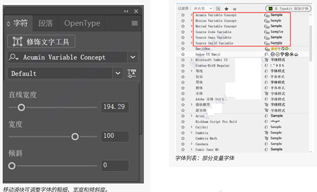The image size is (317, 192).
Task: Click the Typekit fonts filter icon
Action: pyautogui.click(x=218, y=8)
